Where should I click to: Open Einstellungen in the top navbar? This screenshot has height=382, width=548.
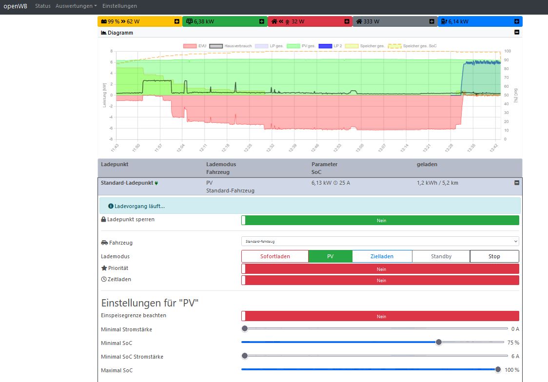point(119,6)
